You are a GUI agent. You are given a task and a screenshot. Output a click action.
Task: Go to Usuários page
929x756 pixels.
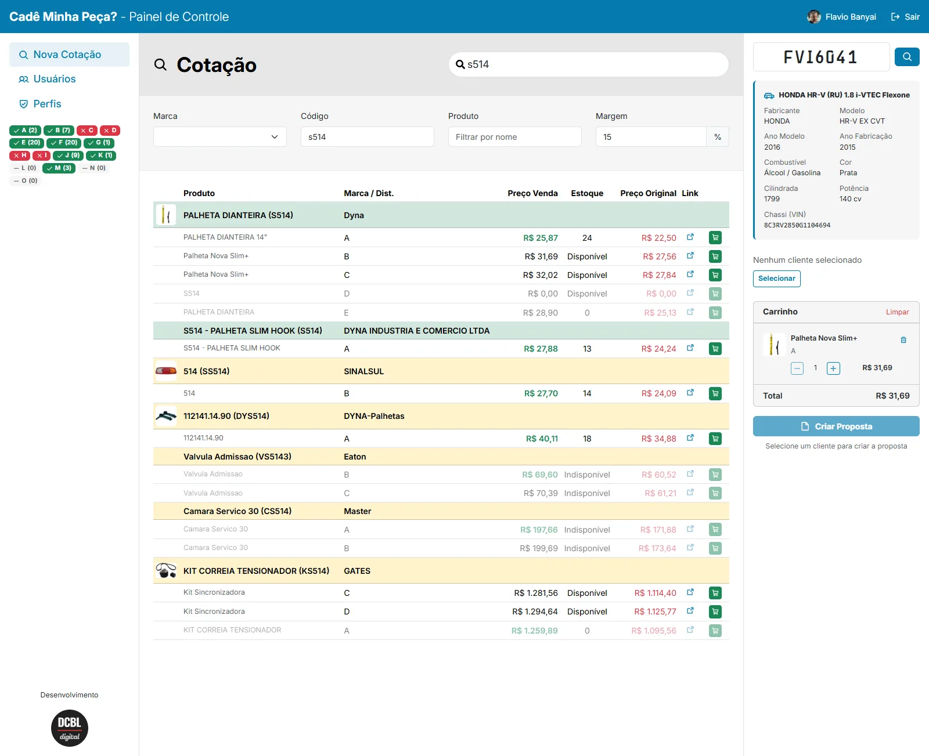[69, 79]
